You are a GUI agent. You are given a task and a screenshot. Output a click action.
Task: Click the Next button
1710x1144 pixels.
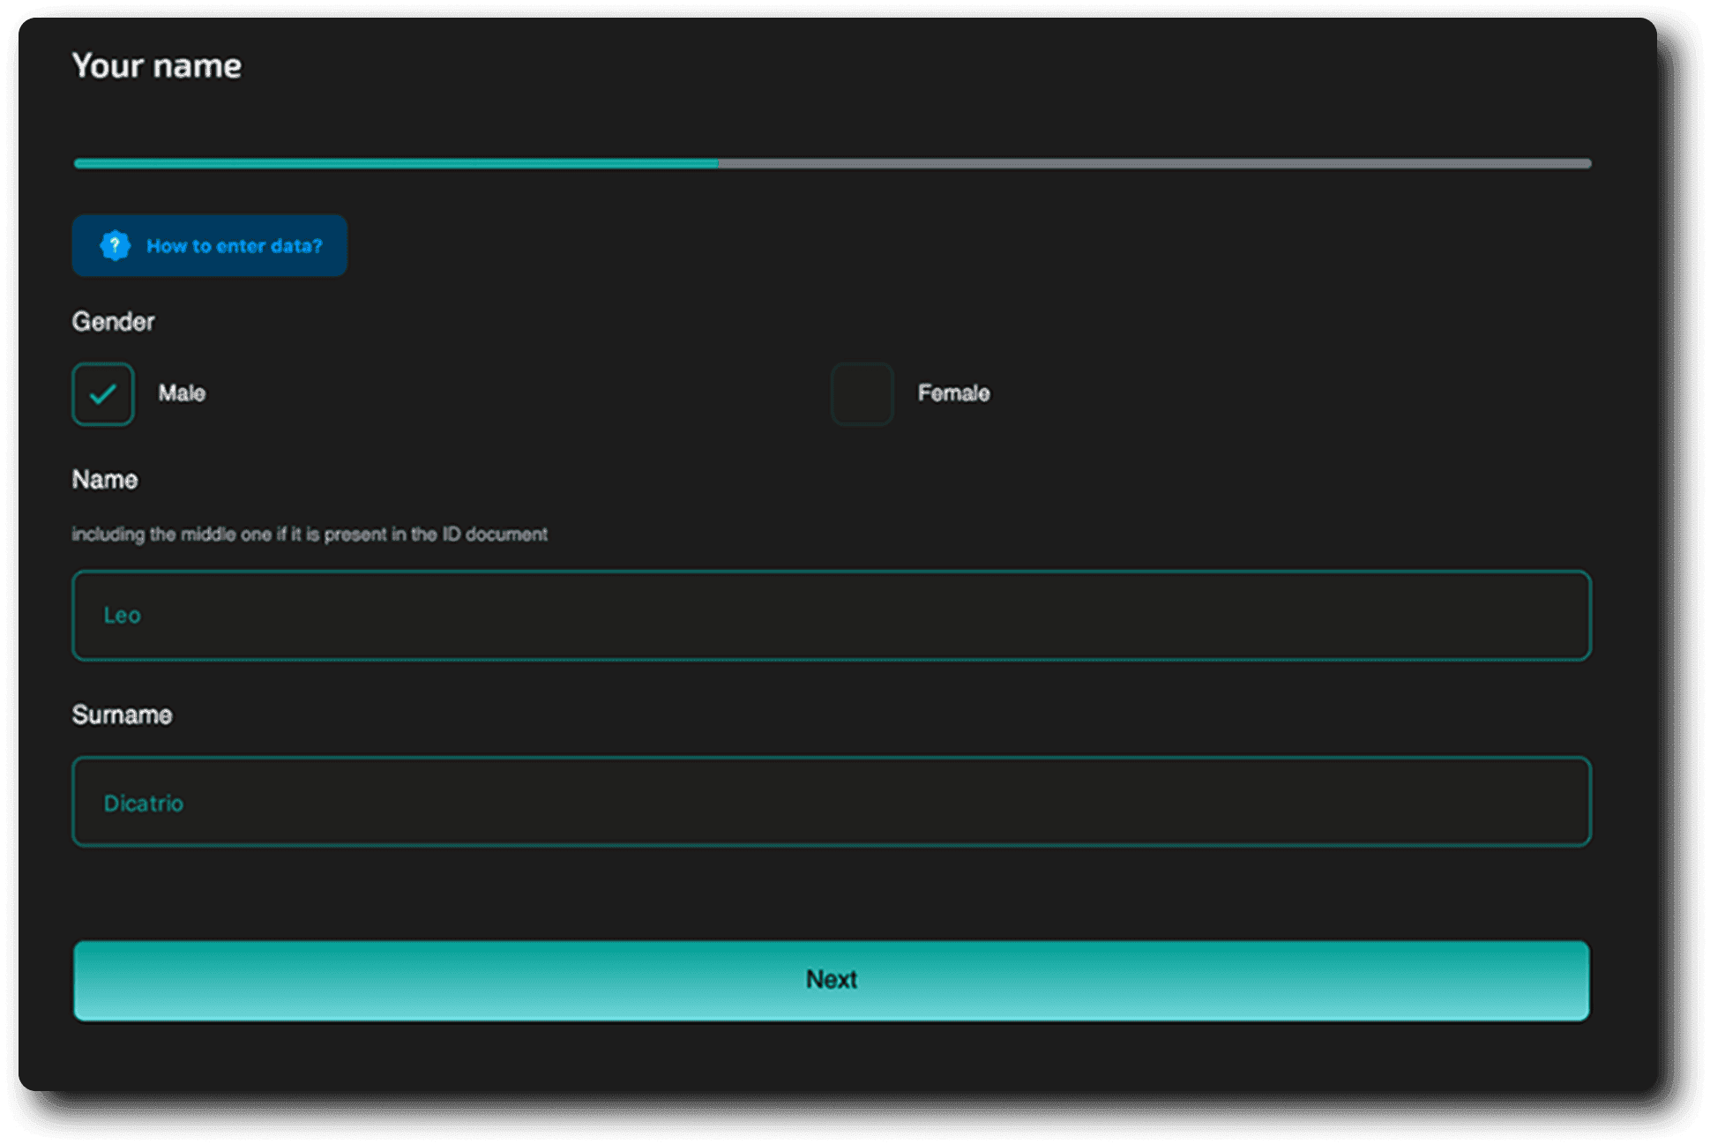click(x=832, y=980)
